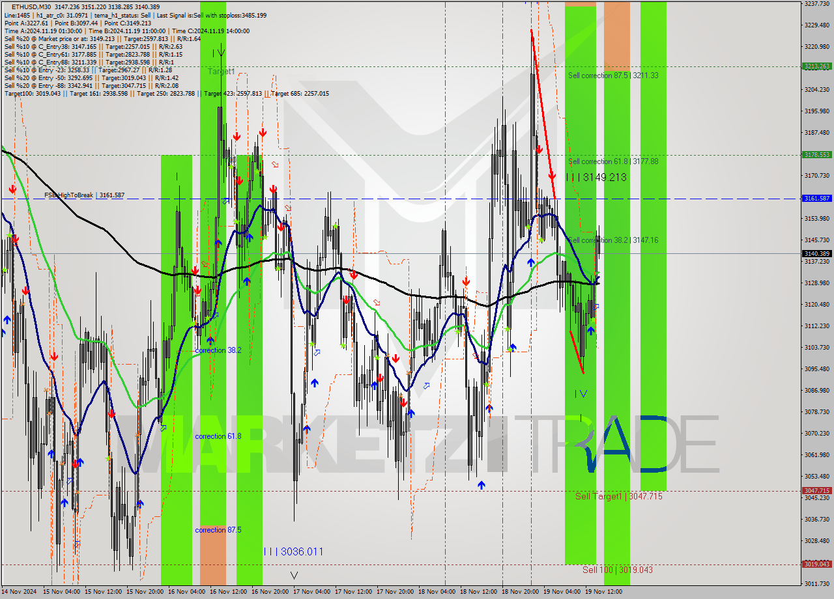Select the I I I 3036.011 wave label

pyautogui.click(x=293, y=551)
